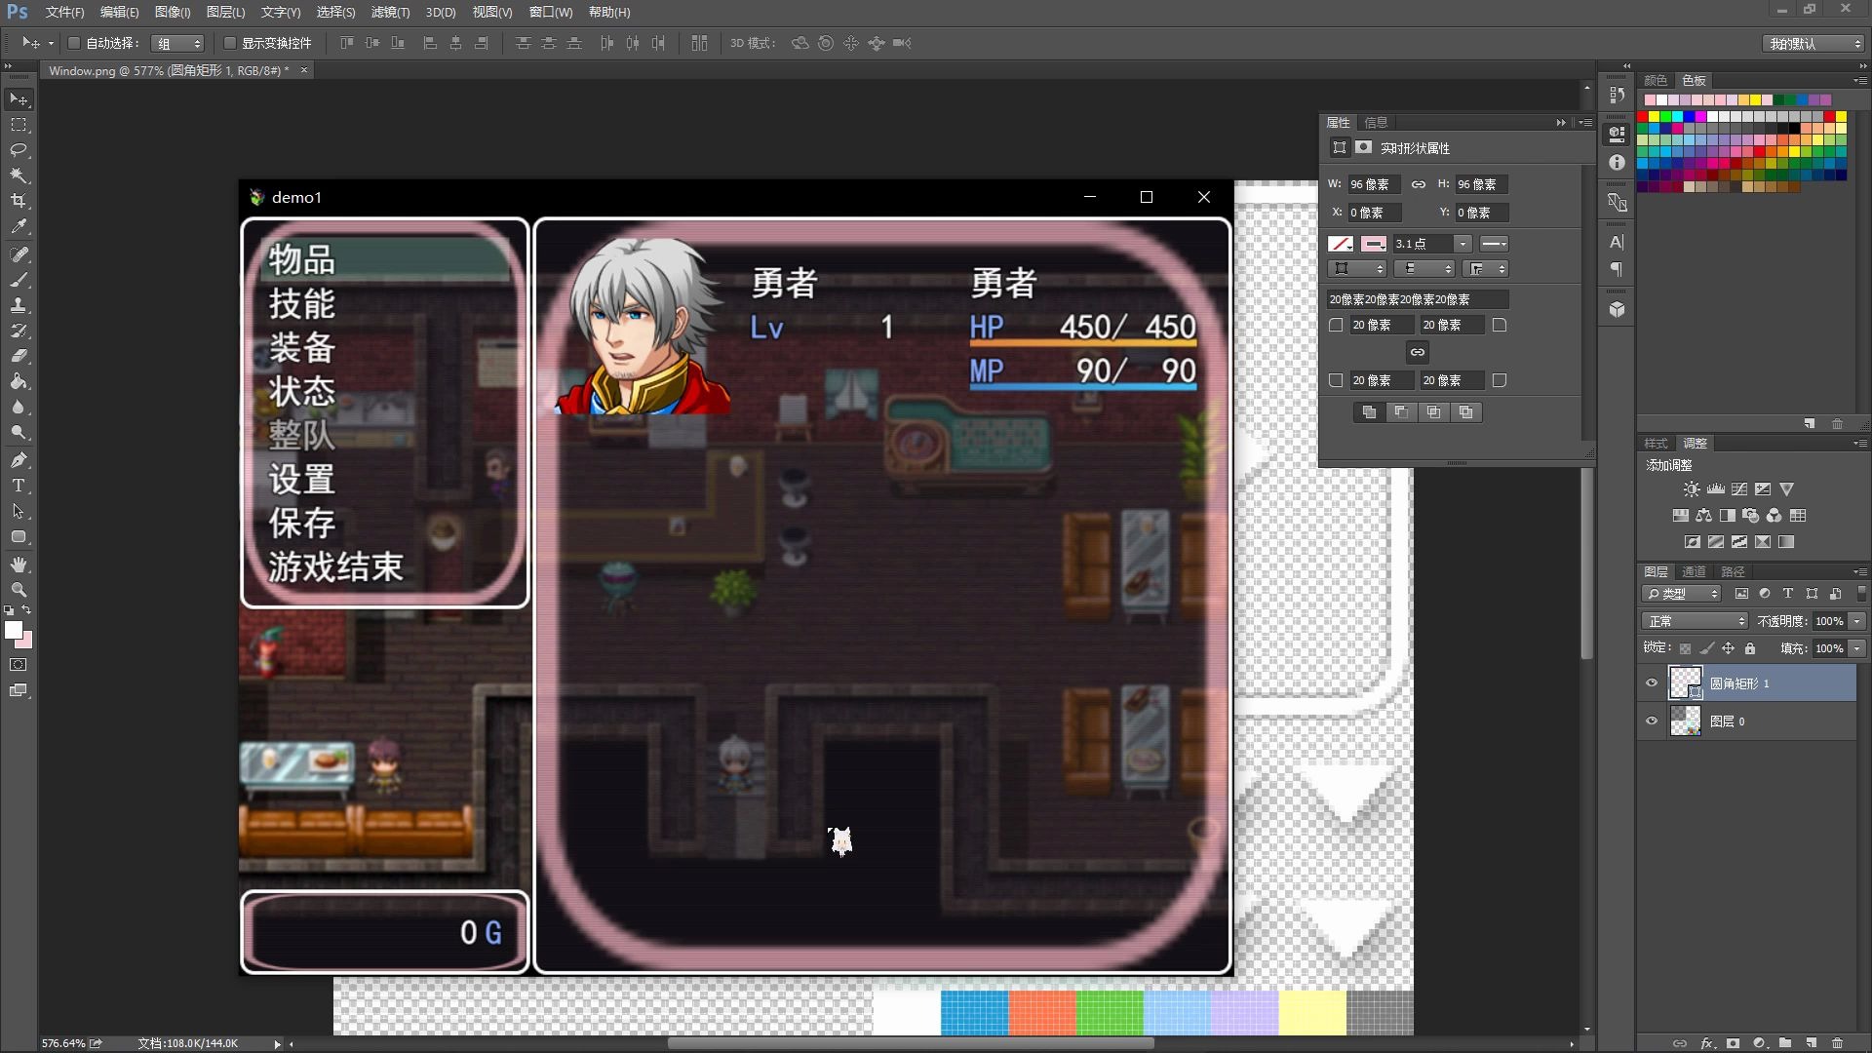Enable Show Transform Controls checkbox
Screen dimensions: 1872x1053
230,43
